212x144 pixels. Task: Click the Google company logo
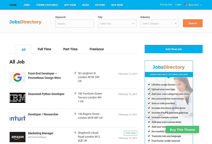click(x=18, y=77)
